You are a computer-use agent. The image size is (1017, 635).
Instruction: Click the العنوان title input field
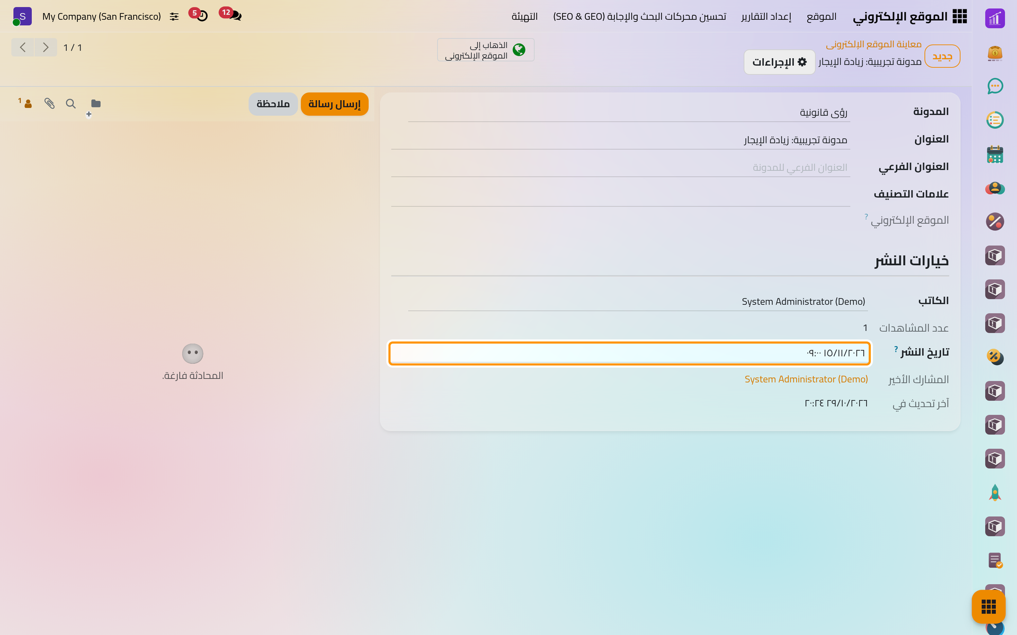pyautogui.click(x=620, y=140)
